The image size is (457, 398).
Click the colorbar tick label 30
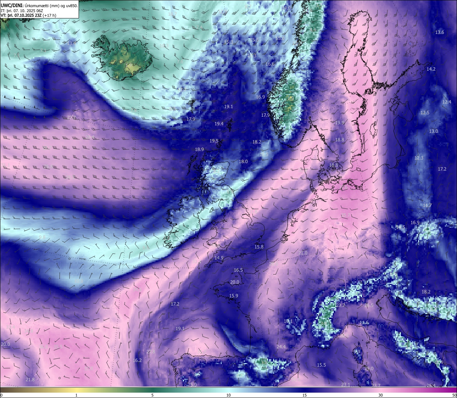(381, 395)
